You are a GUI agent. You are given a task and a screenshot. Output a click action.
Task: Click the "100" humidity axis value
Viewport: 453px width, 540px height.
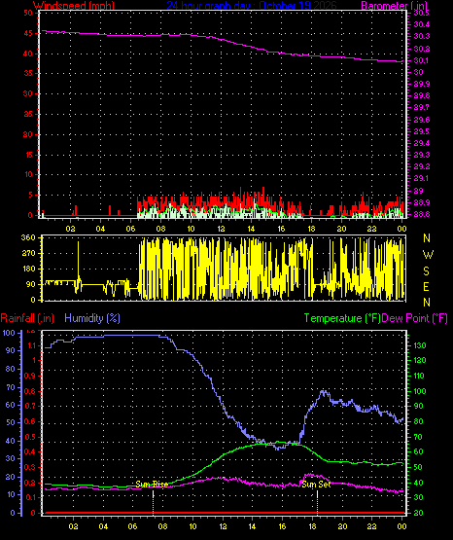click(x=9, y=333)
